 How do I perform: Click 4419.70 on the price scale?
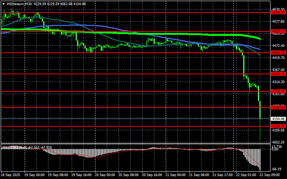(278, 58)
